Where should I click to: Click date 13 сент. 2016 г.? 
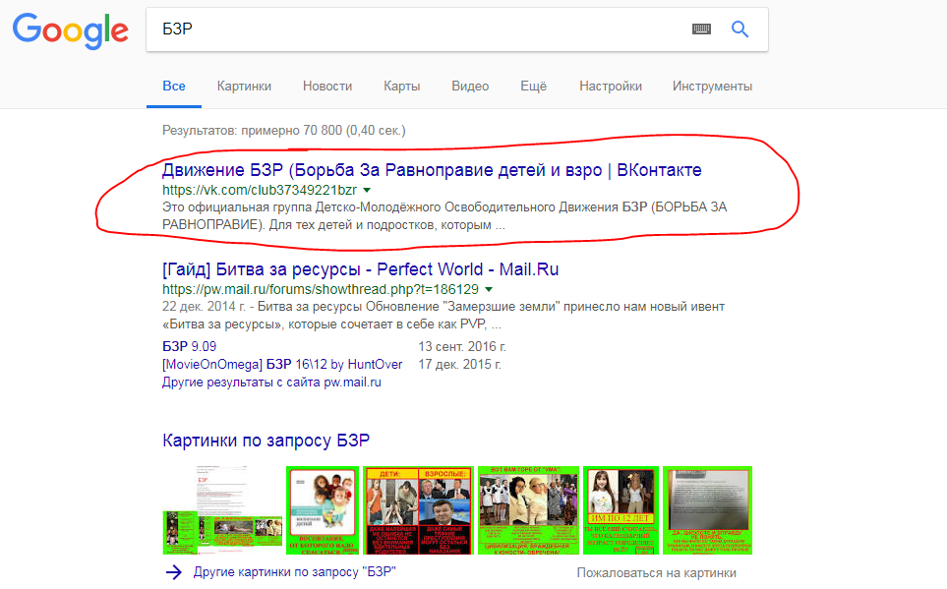462,347
